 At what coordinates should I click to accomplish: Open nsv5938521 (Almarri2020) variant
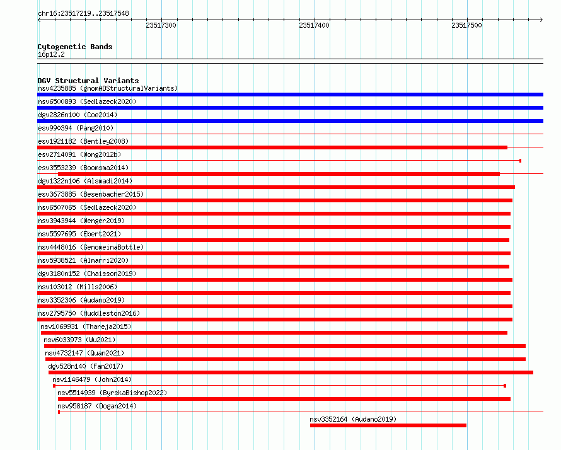(83, 260)
